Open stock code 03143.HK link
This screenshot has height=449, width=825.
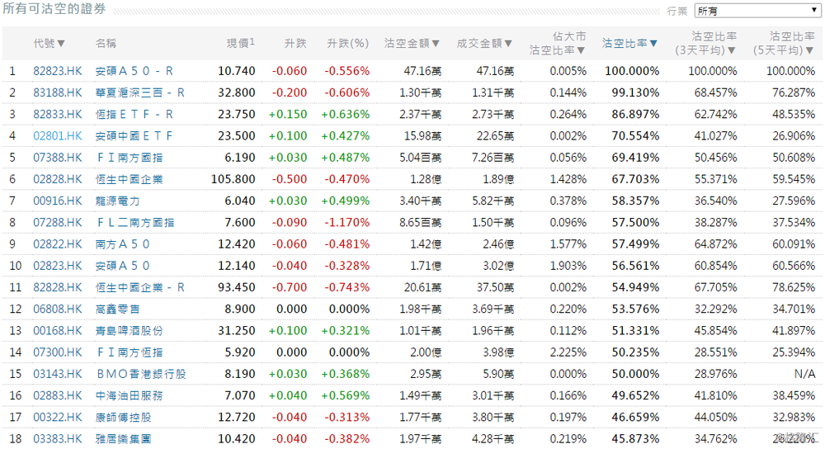(58, 374)
